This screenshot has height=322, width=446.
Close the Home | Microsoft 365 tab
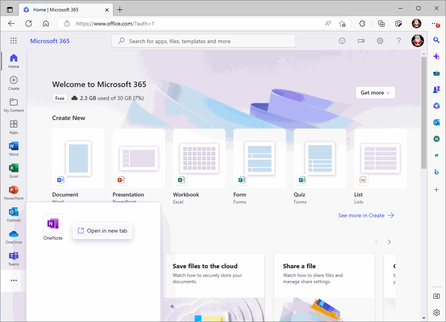(107, 10)
